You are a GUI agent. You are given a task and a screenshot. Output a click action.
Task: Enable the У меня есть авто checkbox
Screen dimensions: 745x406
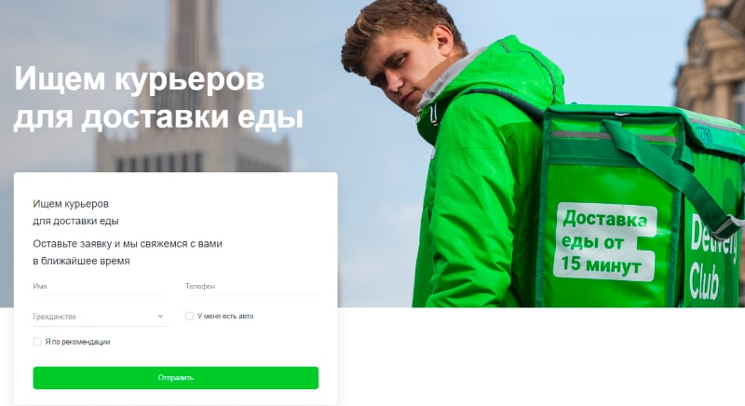point(189,316)
